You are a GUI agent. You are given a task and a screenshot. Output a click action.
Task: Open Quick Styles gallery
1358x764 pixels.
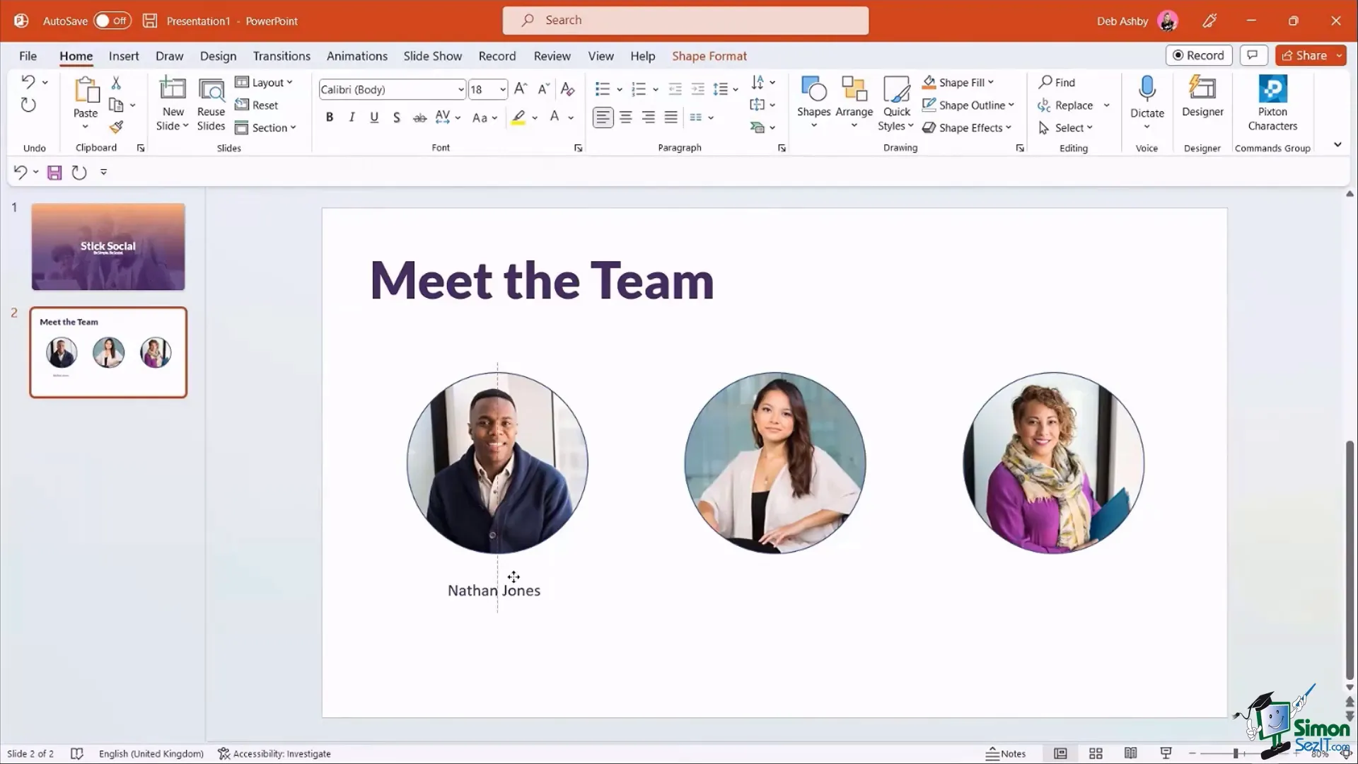pyautogui.click(x=896, y=103)
